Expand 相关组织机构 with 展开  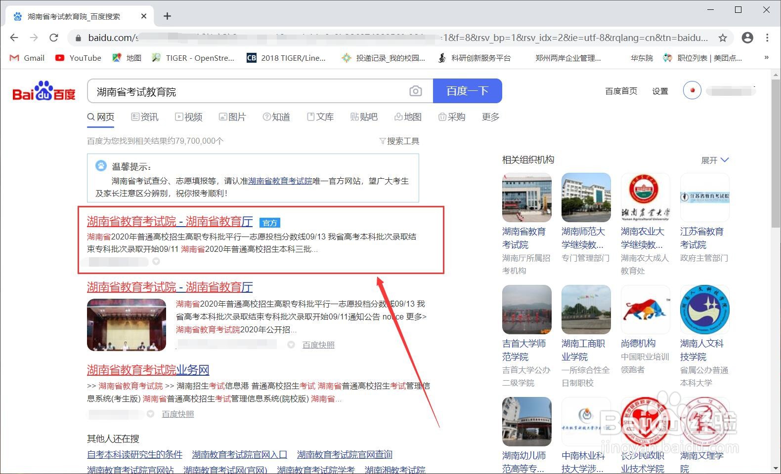pos(715,160)
